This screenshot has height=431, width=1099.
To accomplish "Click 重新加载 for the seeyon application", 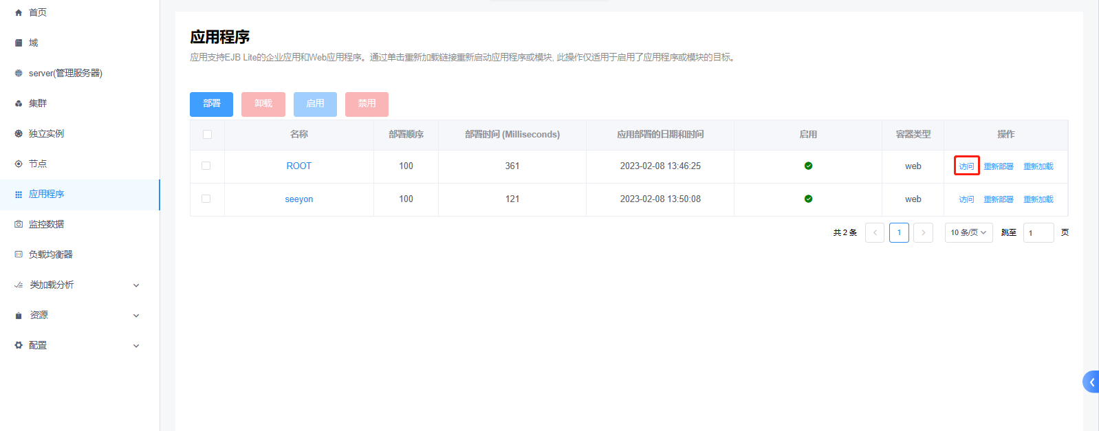I will pos(1038,199).
